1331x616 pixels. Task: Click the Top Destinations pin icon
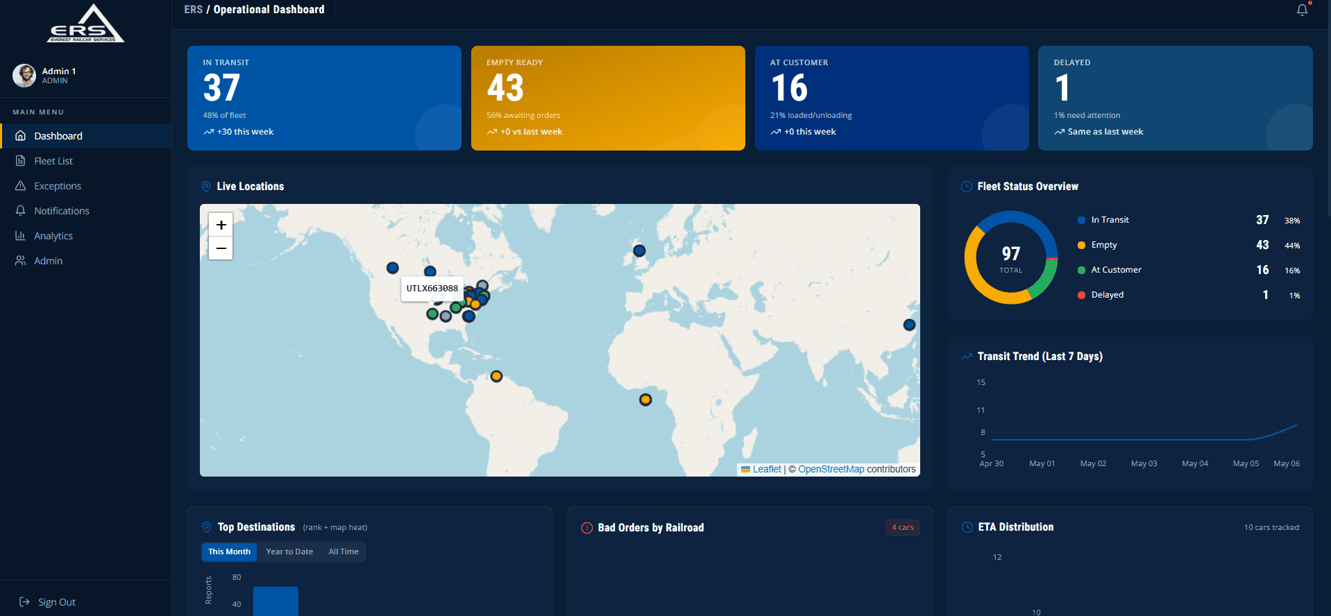tap(207, 527)
